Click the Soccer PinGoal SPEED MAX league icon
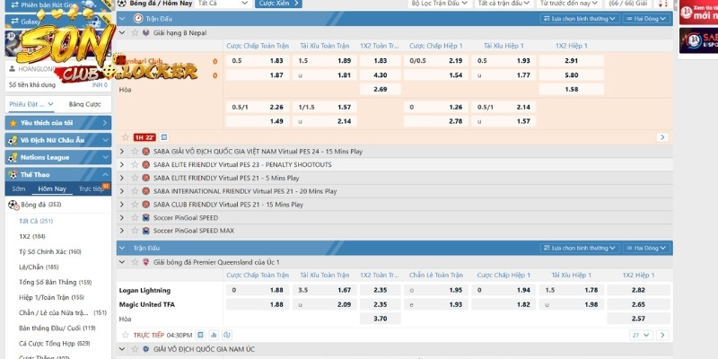The height and width of the screenshot is (359, 718). click(x=145, y=231)
